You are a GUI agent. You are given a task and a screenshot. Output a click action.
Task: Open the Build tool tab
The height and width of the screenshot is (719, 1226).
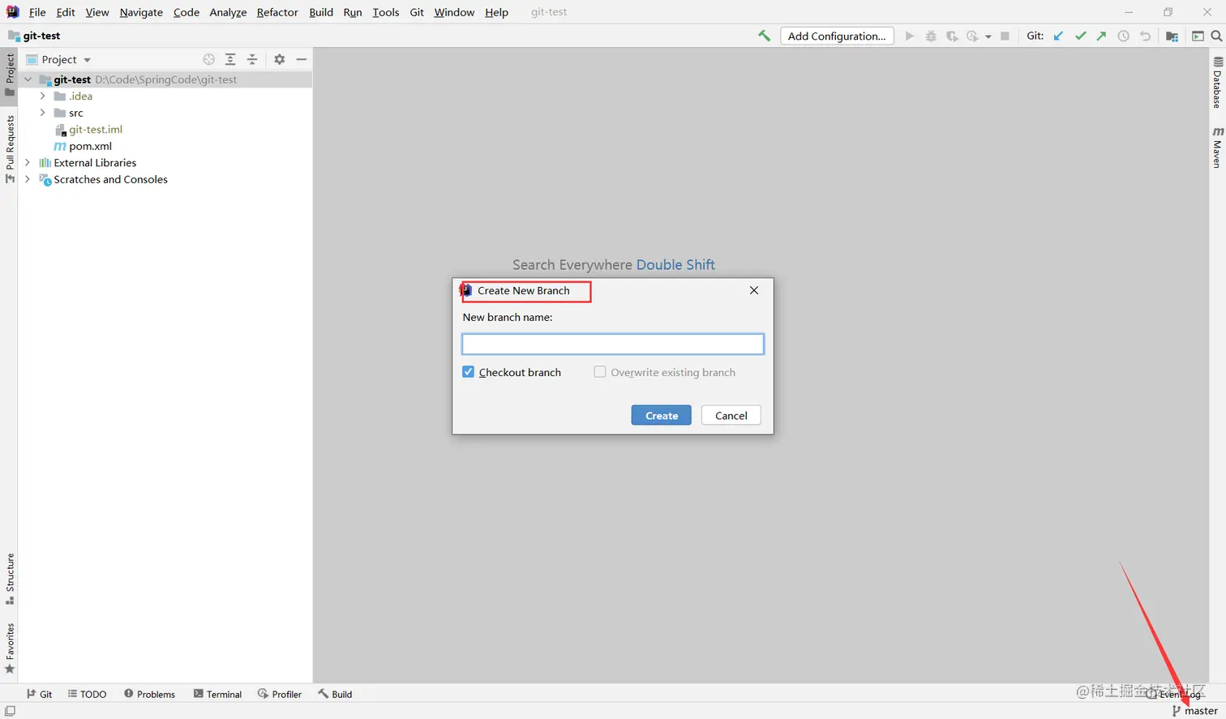pos(335,694)
